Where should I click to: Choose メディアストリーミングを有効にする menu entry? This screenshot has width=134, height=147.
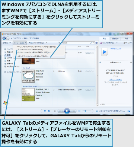click(39, 56)
